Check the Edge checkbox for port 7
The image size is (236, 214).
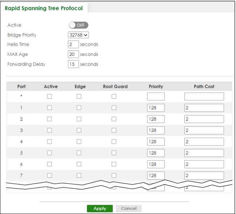79,175
